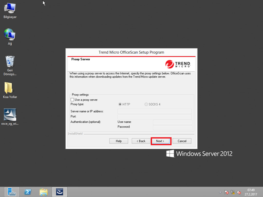Show hidden tray icons arrow
Screen dimensions: 263x197
[x=220, y=192]
